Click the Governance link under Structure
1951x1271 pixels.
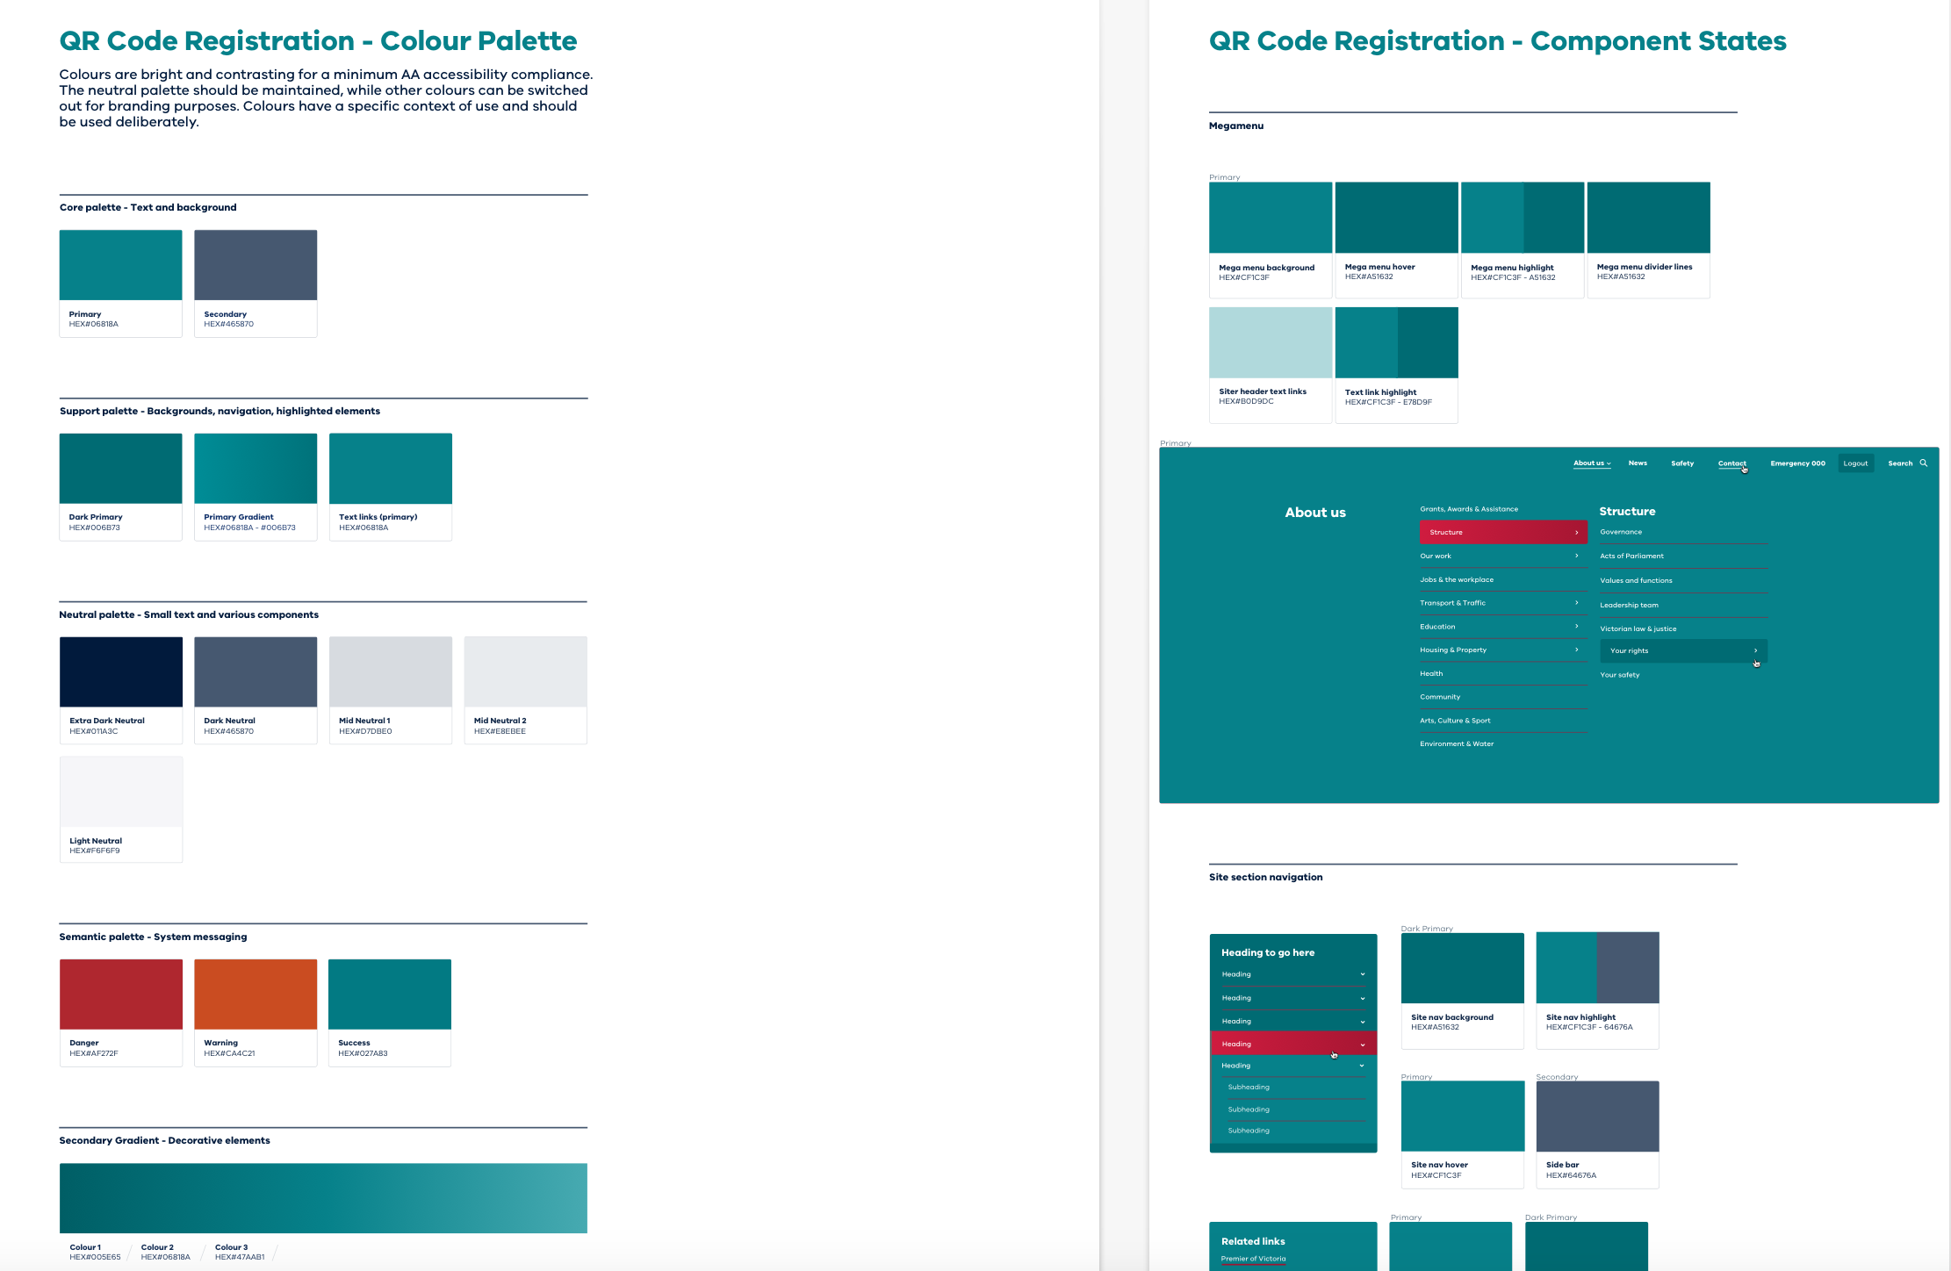(x=1620, y=532)
